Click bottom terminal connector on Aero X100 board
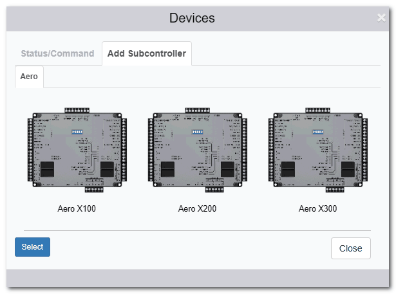 pos(94,189)
